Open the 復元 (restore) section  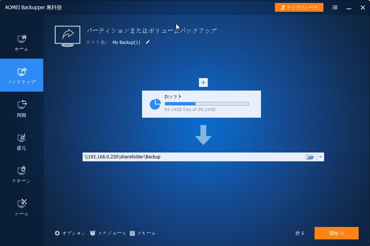tap(21, 142)
